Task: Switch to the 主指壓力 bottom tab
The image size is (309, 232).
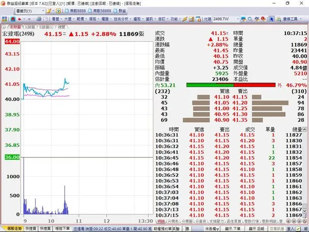Action: point(216,221)
